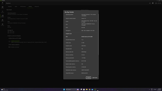Click the 'Graphics card' heading in the dialog

tap(69, 34)
